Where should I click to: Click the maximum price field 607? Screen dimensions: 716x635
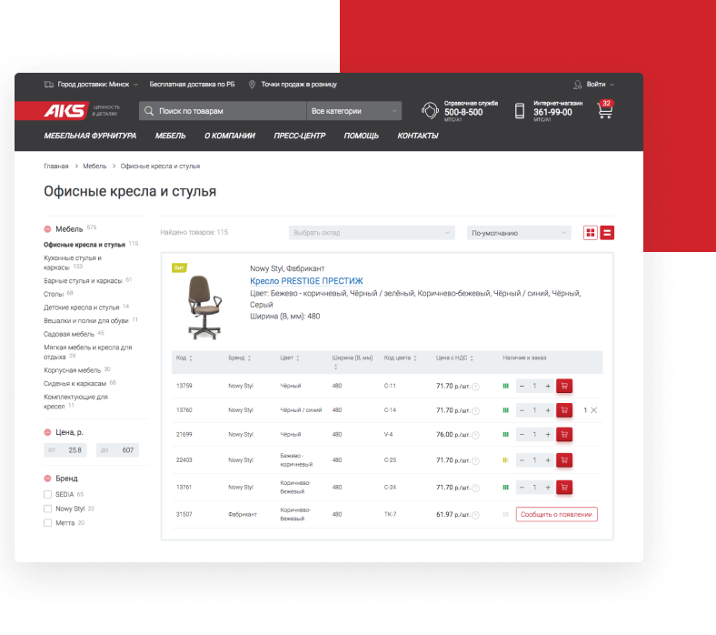point(117,450)
